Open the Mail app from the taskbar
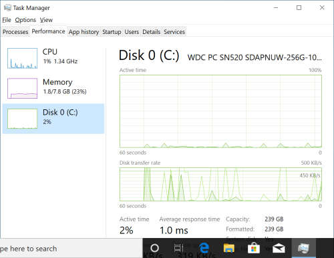Screen dimensions: 334x258 coord(279,248)
